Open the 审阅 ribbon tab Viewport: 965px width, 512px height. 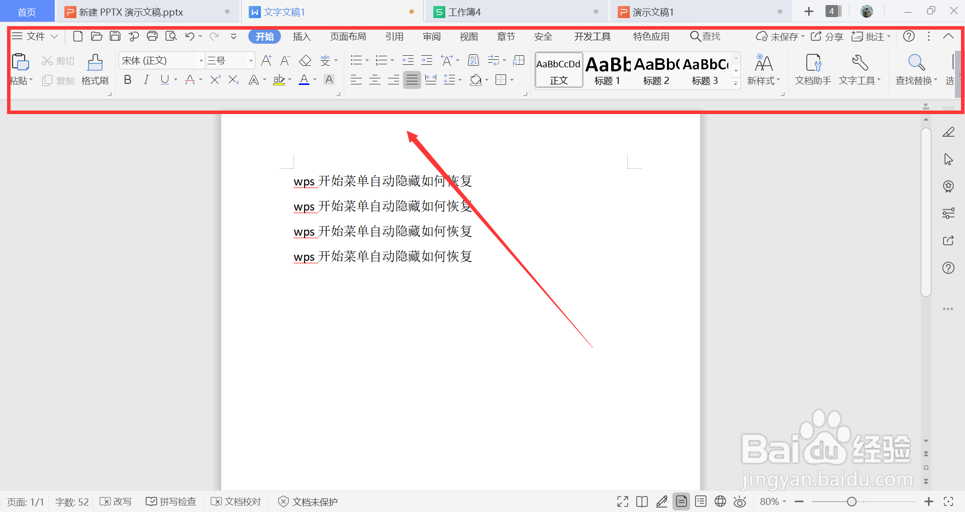(x=432, y=37)
